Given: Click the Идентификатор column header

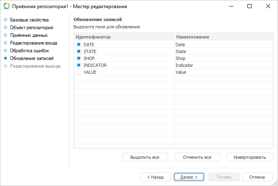Looking at the screenshot, I should (124, 37).
